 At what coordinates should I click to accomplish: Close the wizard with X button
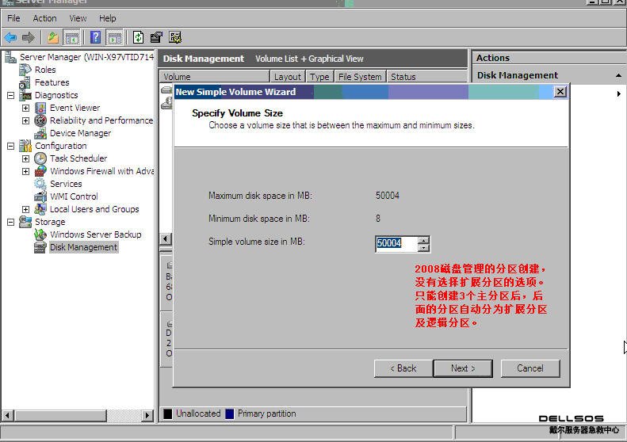(x=560, y=92)
